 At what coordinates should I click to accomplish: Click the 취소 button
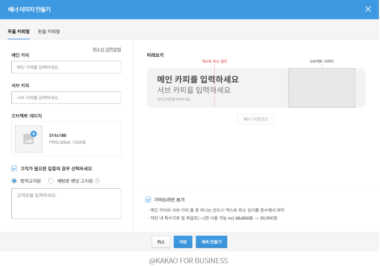click(161, 242)
